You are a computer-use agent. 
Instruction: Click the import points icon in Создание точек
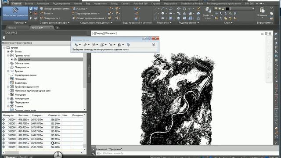128,45
